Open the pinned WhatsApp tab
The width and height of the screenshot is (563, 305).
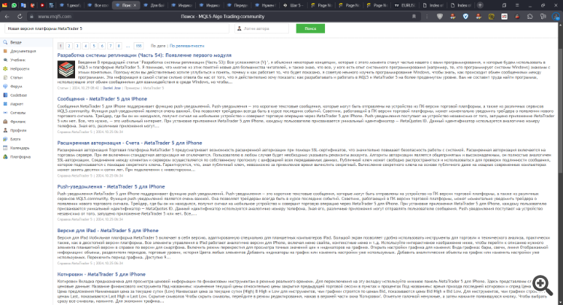(14, 5)
